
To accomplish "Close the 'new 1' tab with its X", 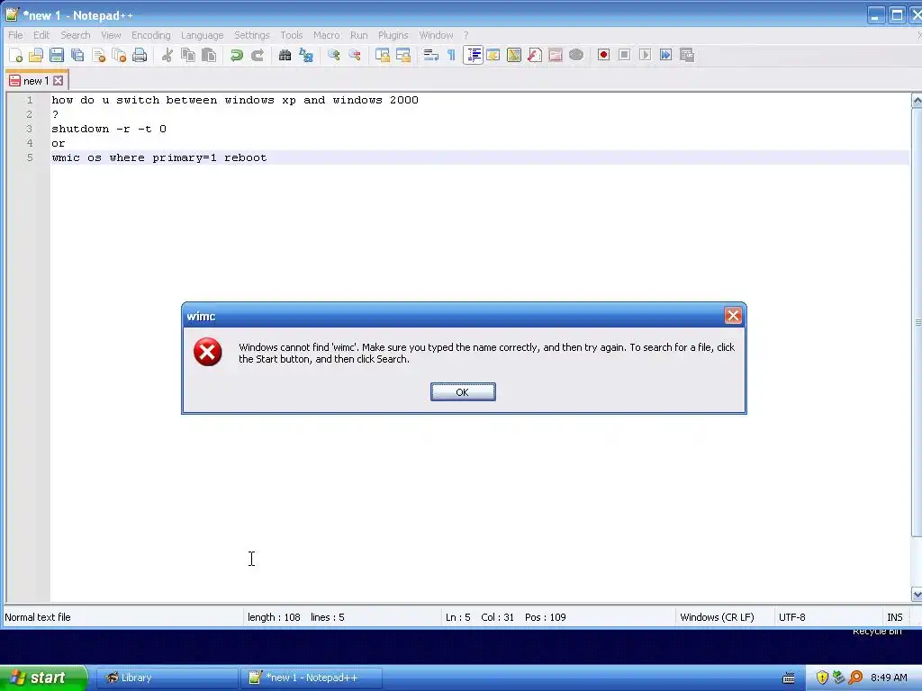I will point(59,80).
